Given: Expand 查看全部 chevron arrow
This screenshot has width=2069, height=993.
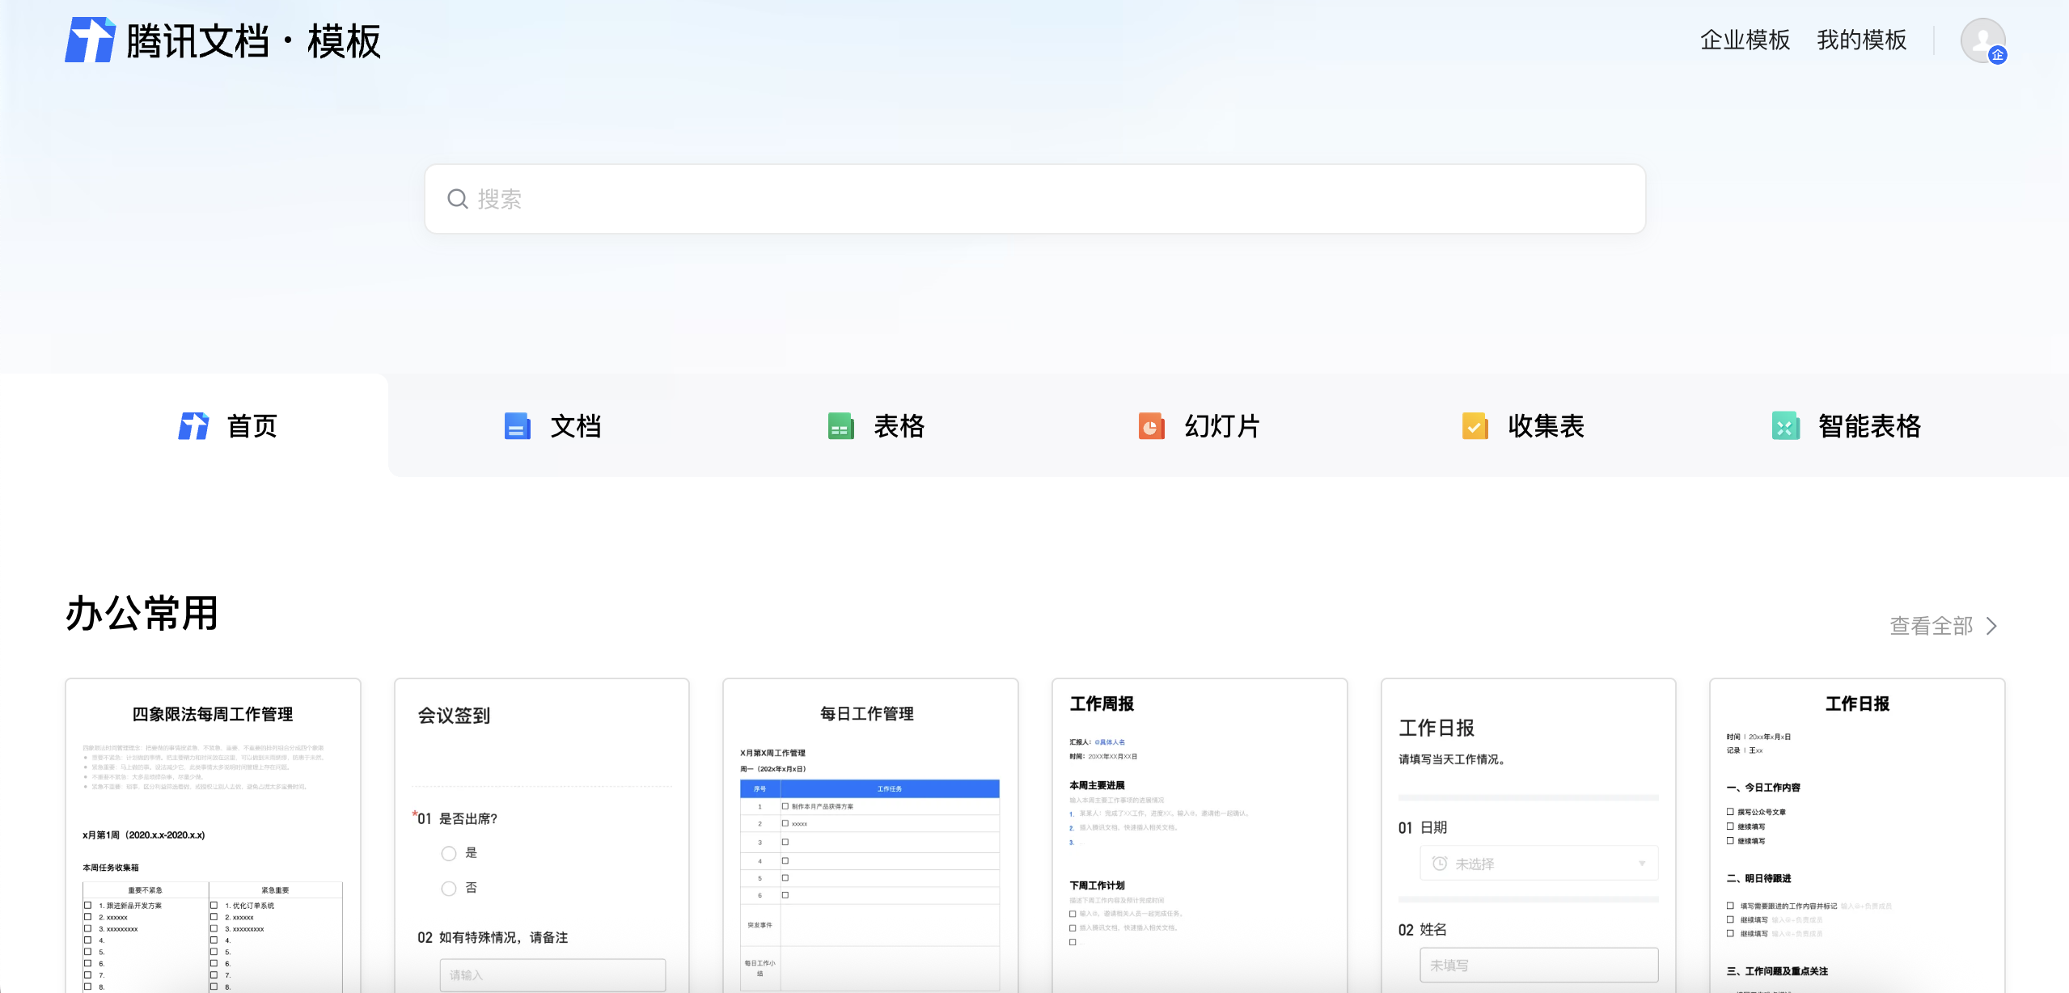Looking at the screenshot, I should 1991,626.
